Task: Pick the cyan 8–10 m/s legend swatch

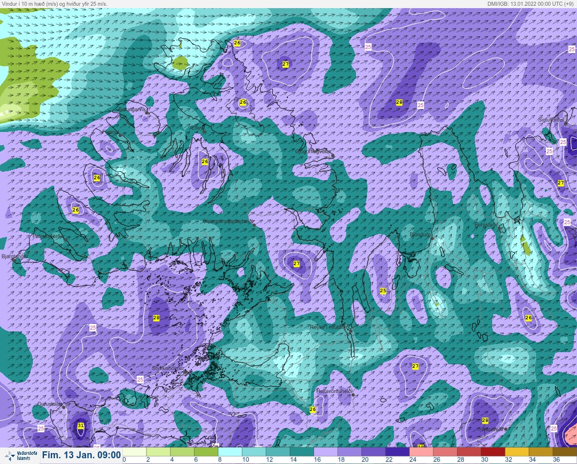Action: [230, 451]
